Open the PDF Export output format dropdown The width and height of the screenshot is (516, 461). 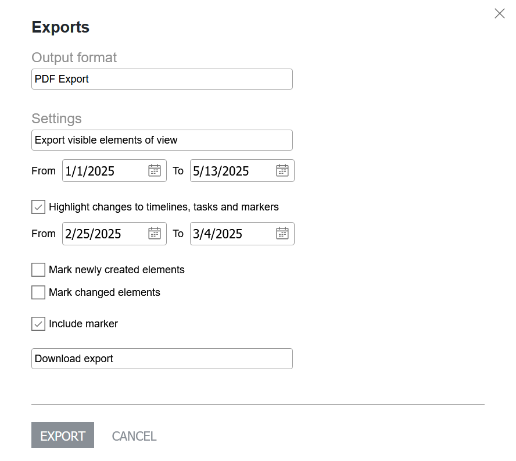162,79
